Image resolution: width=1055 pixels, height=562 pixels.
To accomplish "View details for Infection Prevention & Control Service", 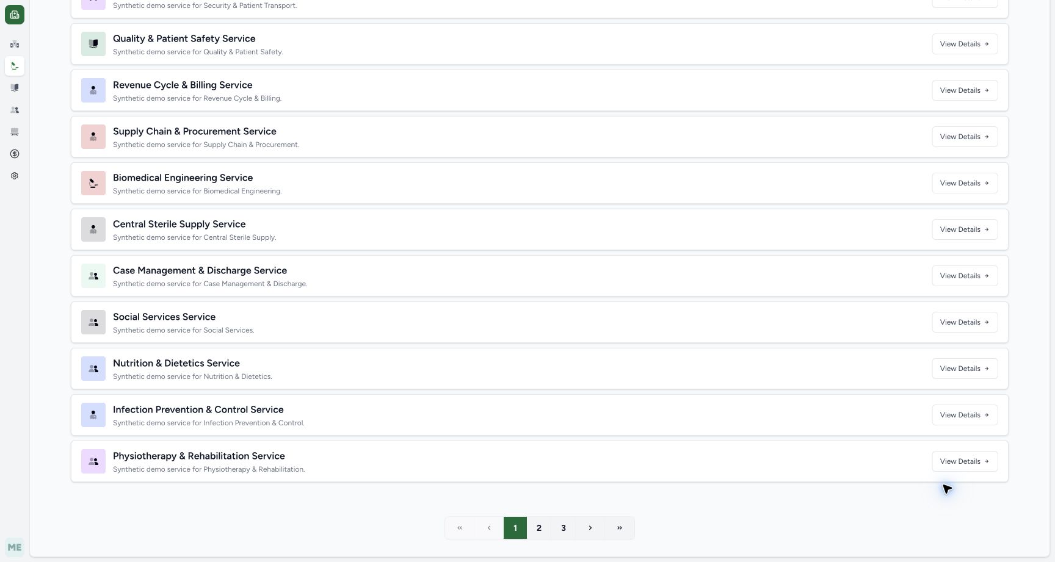I will 965,415.
